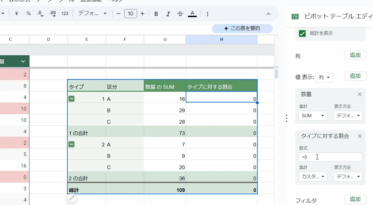Collapse the type 2 group
Viewport: 373px width, 205px height.
tap(71, 144)
